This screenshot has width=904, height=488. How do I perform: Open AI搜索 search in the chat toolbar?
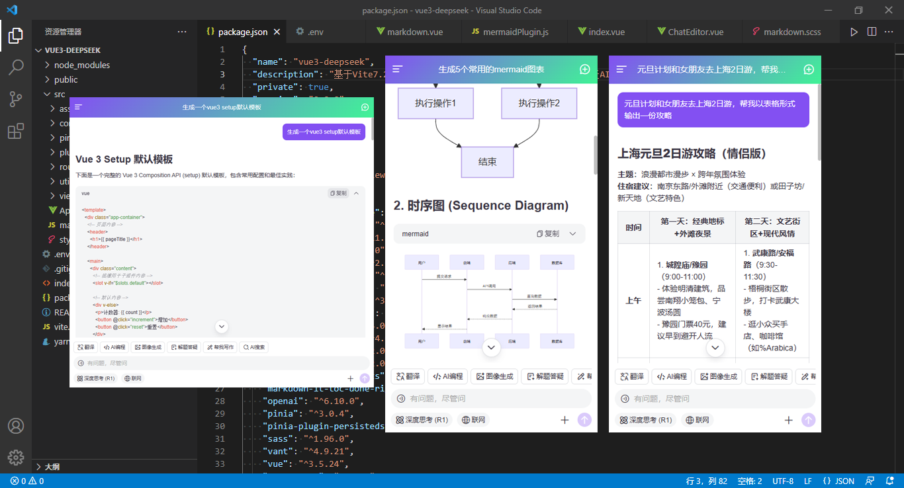coord(253,347)
